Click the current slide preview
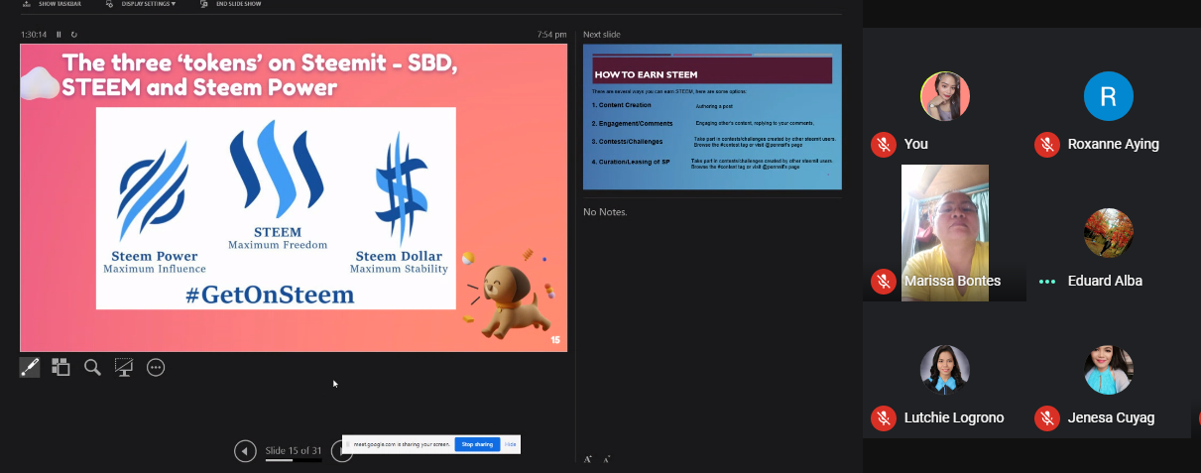Image resolution: width=1201 pixels, height=473 pixels. [x=294, y=198]
